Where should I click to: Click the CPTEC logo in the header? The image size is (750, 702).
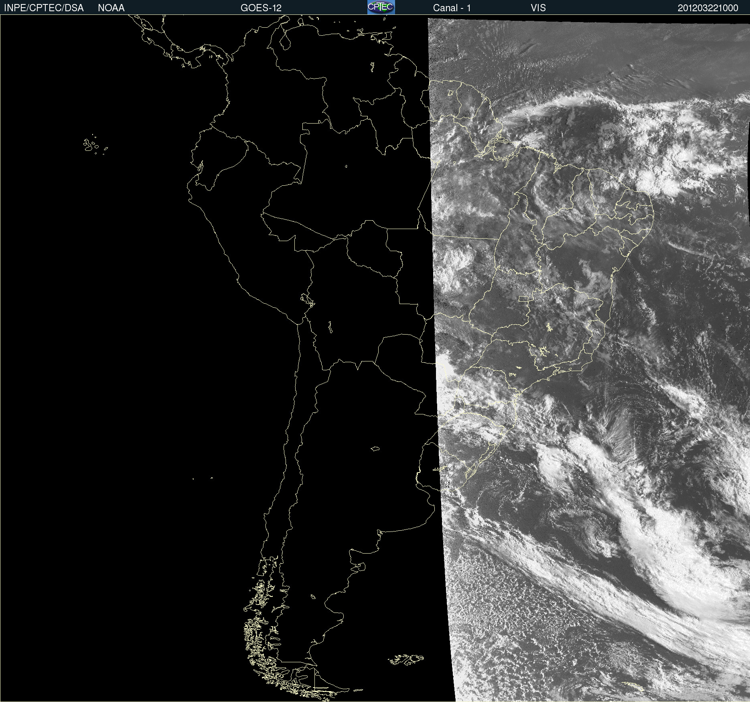pyautogui.click(x=381, y=7)
